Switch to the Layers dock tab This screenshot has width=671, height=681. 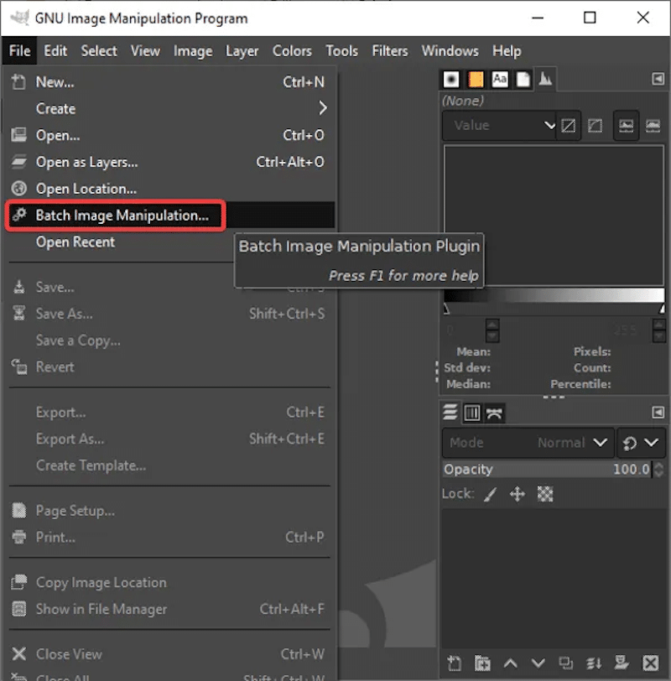(x=450, y=412)
